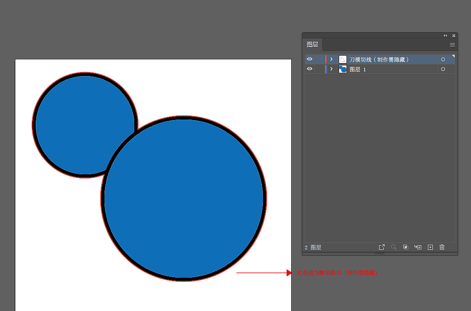The width and height of the screenshot is (471, 311).
Task: Click the Delete Selection trash icon
Action: click(x=442, y=247)
